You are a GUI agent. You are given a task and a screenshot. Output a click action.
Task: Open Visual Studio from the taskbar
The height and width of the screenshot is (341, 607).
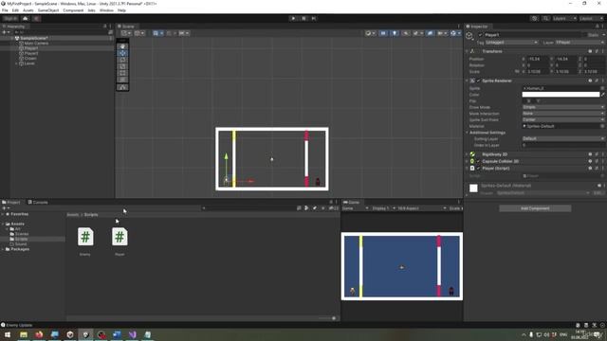click(x=133, y=334)
